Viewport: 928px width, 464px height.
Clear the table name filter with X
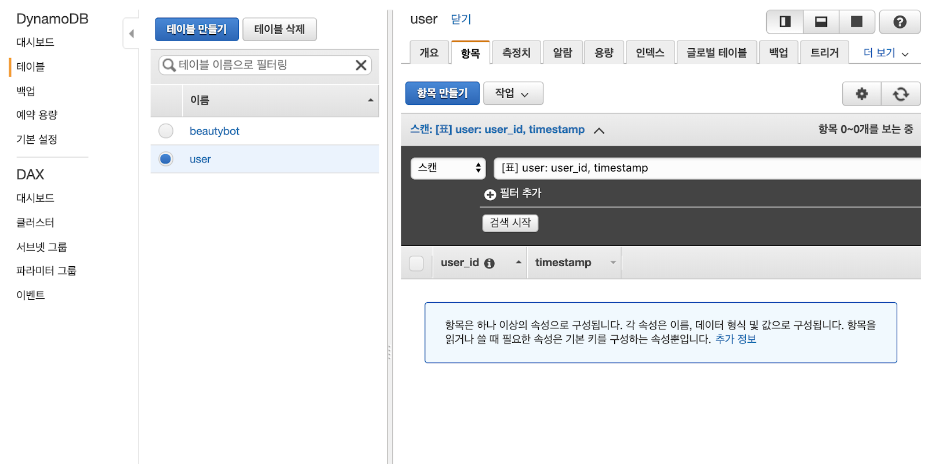tap(361, 65)
